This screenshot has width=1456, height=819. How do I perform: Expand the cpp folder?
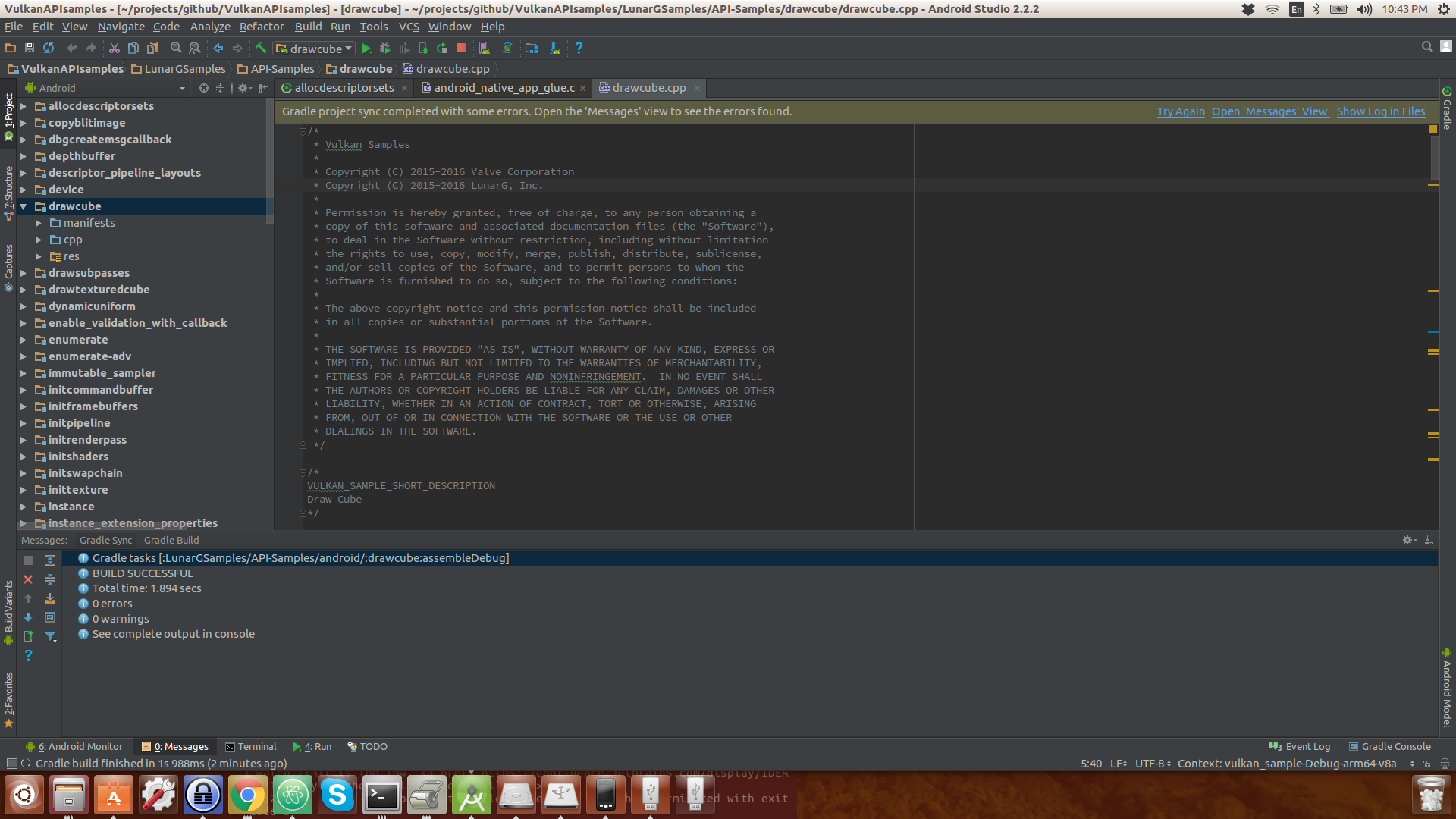point(39,240)
